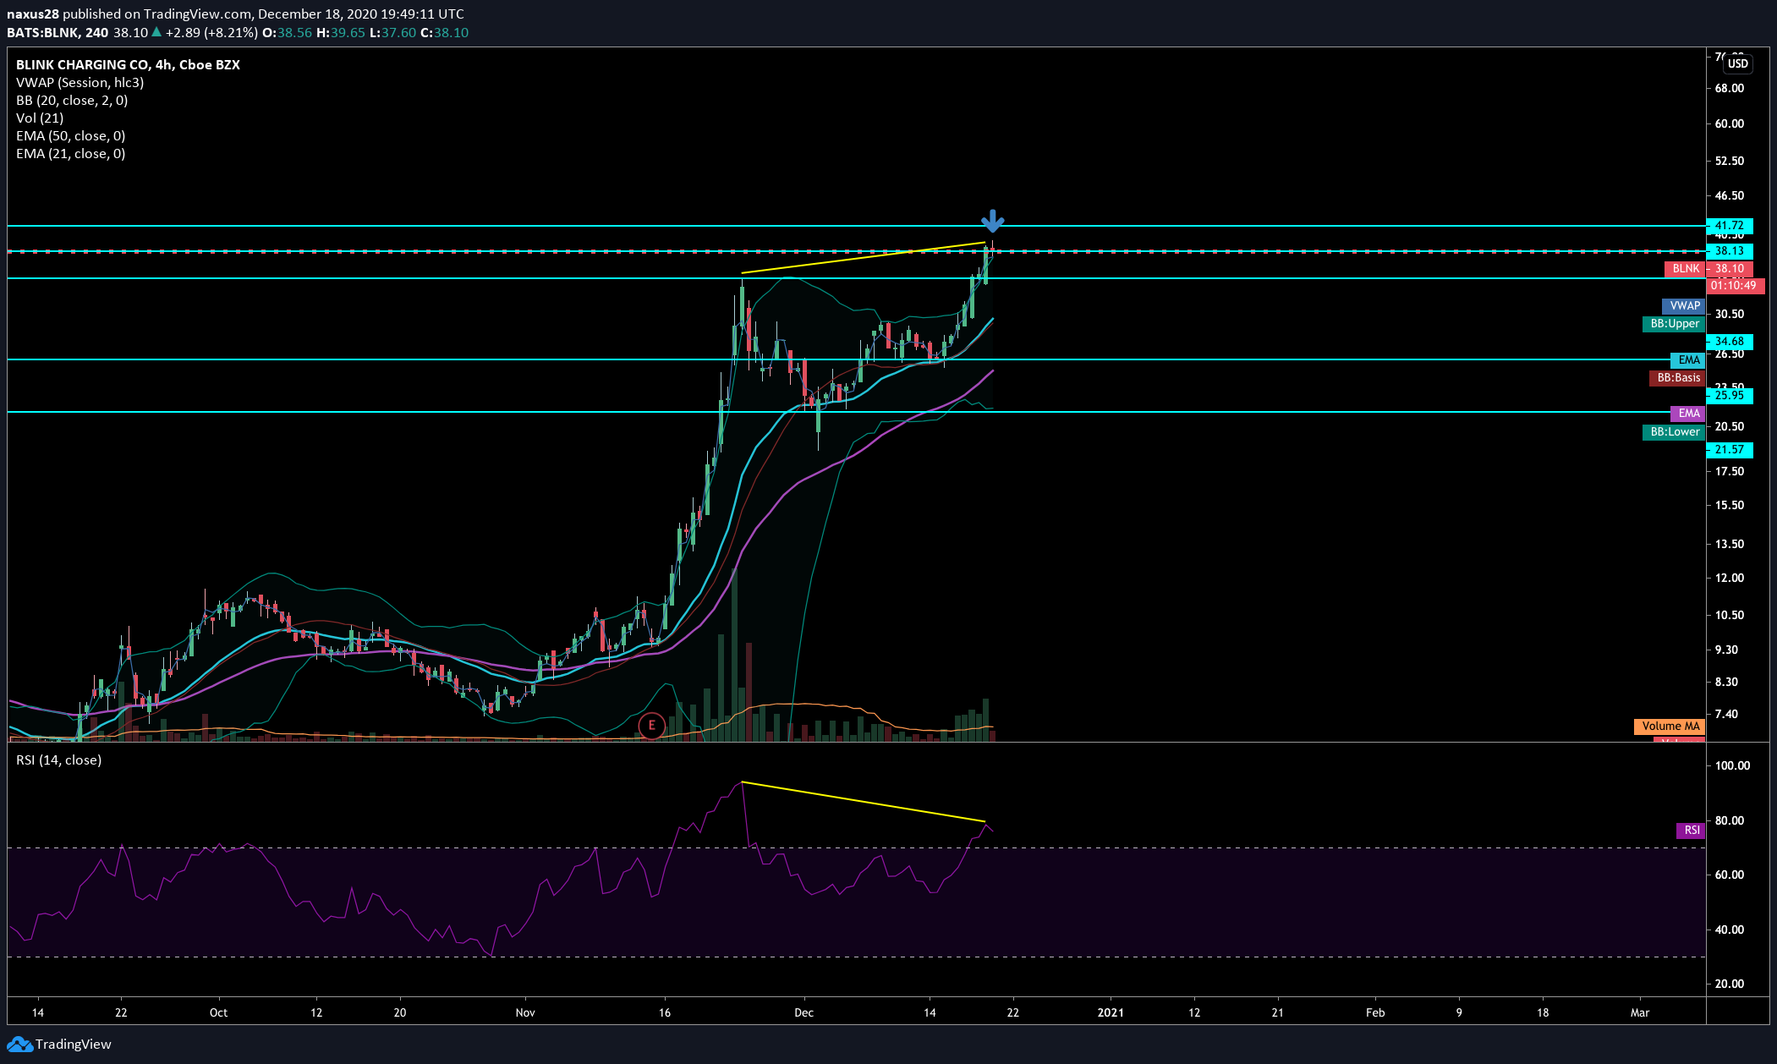Click the L:37.60 low value

pos(392,32)
